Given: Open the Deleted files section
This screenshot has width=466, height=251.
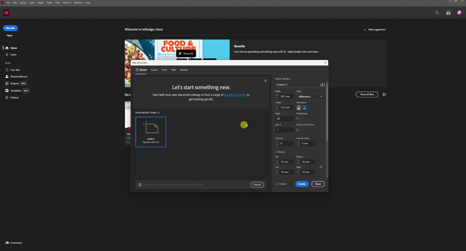Looking at the screenshot, I should coord(12,98).
